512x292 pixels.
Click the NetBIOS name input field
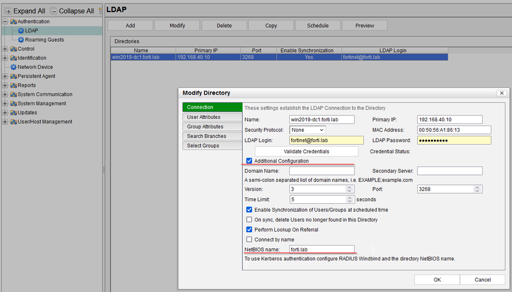[x=322, y=249]
